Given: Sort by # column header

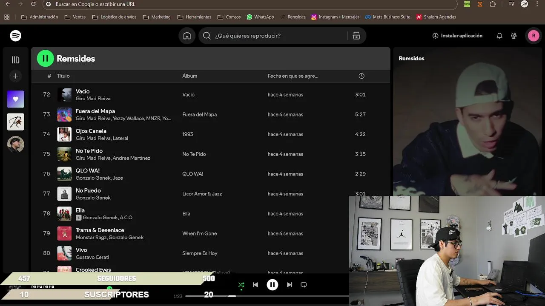Looking at the screenshot, I should point(49,76).
